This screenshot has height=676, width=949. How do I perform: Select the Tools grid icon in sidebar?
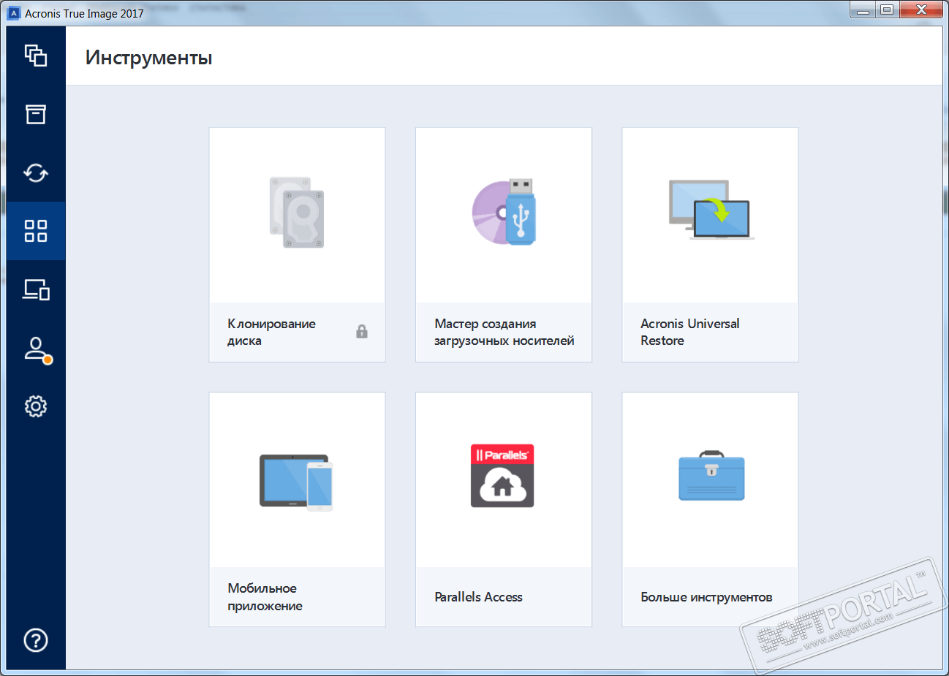pos(36,231)
